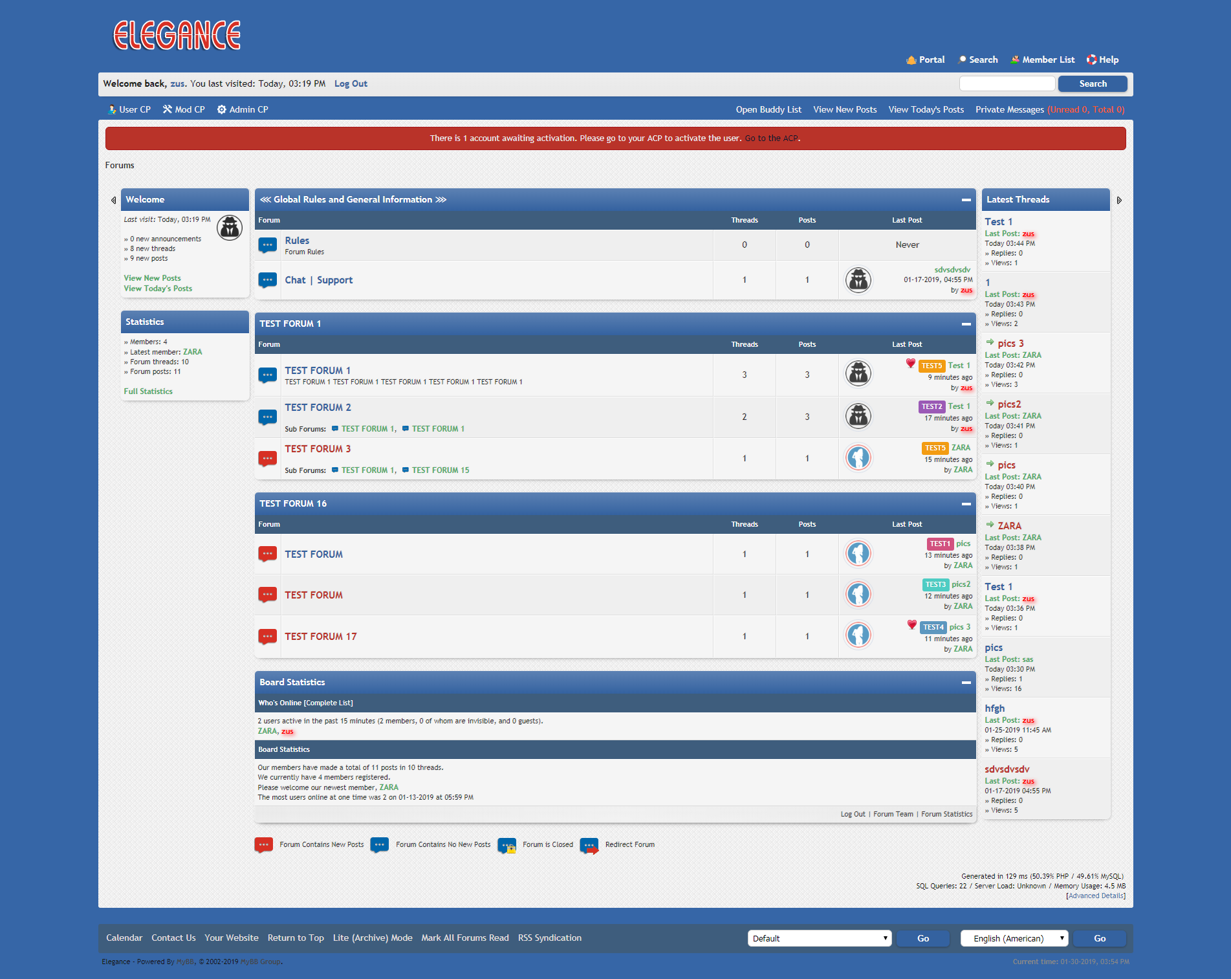Open the English (American) language dropdown

tap(1014, 938)
